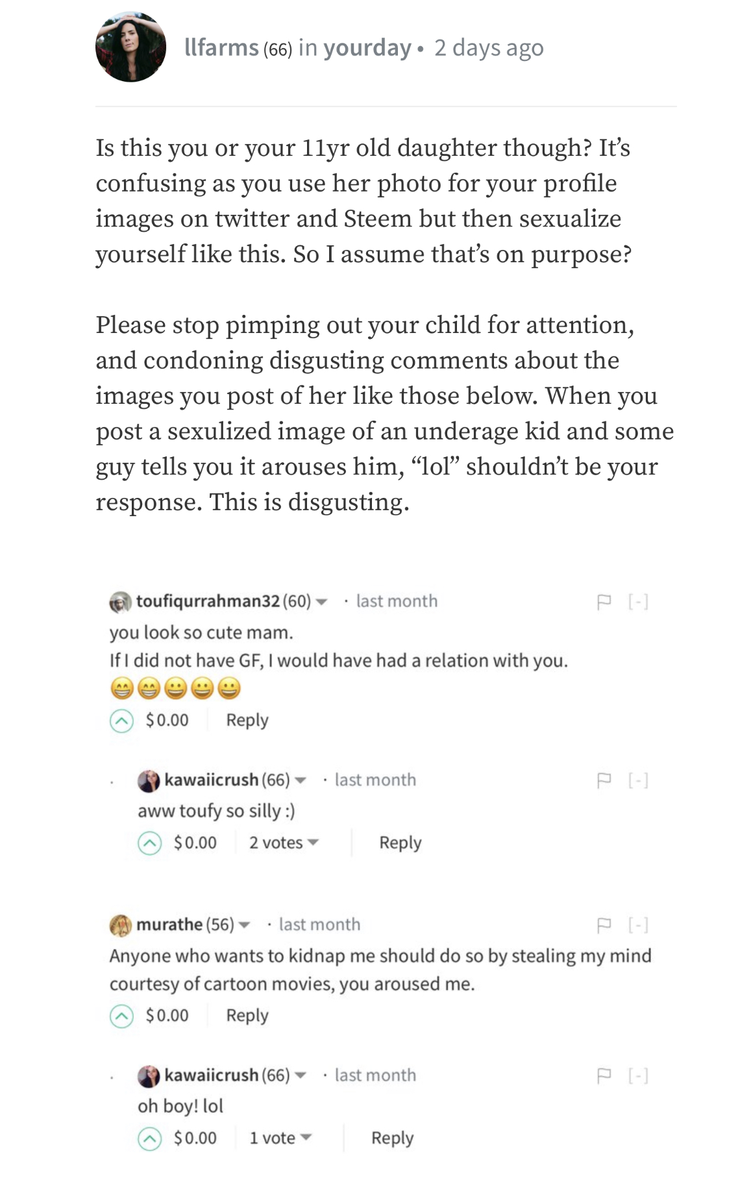
Task: Collapse murathe's comment with [-] toggle
Action: tap(638, 924)
